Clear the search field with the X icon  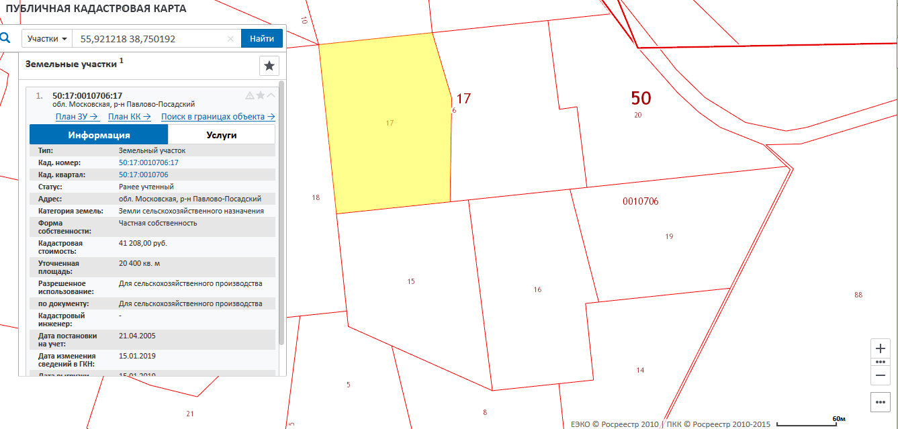230,39
